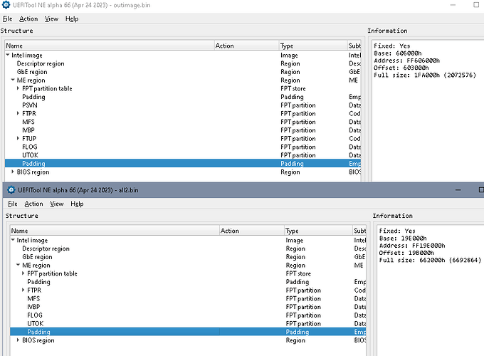Select Padding row under FPT table in outimage.bin

pyautogui.click(x=33, y=97)
